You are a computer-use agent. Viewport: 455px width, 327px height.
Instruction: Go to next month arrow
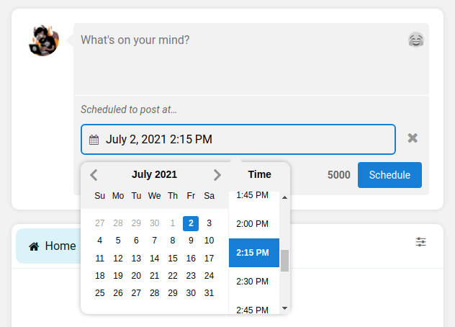(x=217, y=174)
